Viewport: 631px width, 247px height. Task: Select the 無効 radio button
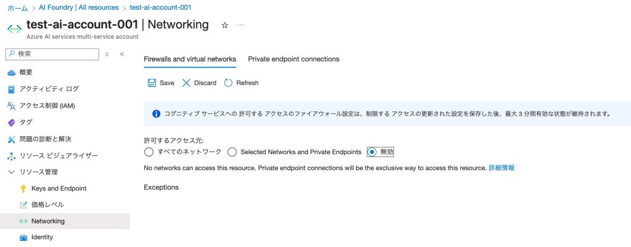372,152
